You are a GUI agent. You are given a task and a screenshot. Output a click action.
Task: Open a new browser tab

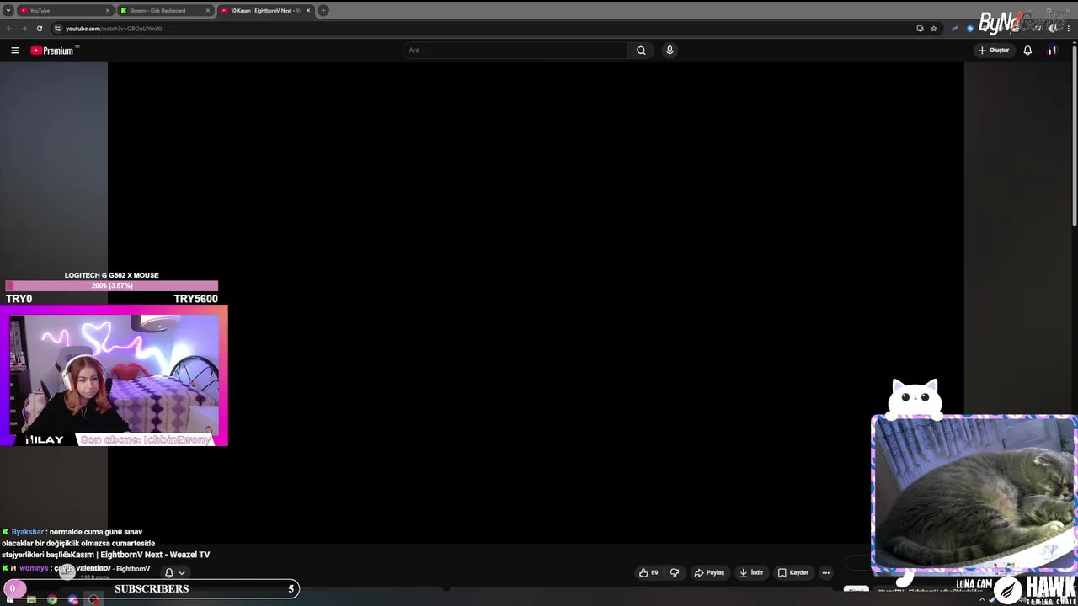323,10
